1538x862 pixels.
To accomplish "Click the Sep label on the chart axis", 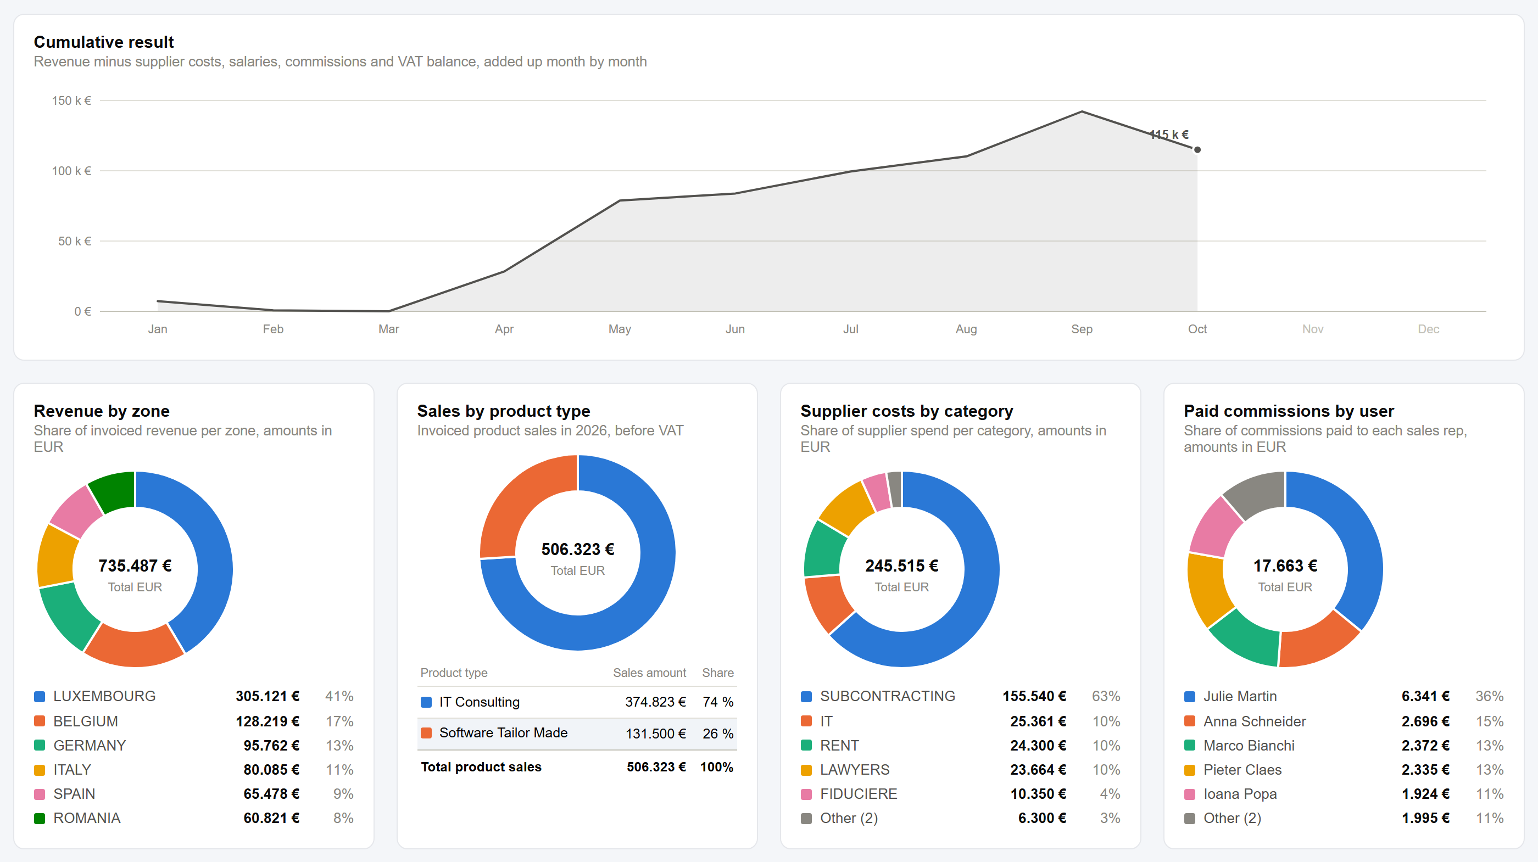I will coord(1081,329).
